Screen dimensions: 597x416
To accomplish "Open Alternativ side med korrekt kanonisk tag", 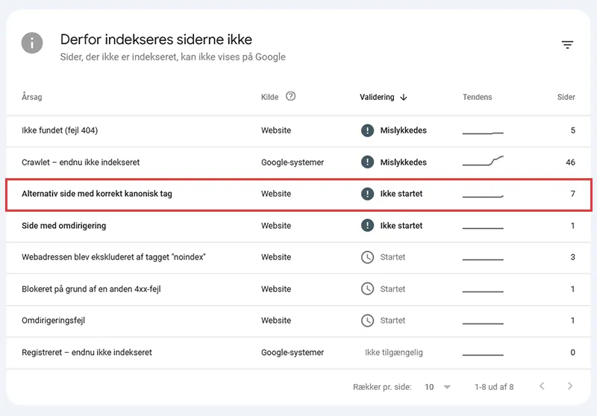I will (x=298, y=195).
